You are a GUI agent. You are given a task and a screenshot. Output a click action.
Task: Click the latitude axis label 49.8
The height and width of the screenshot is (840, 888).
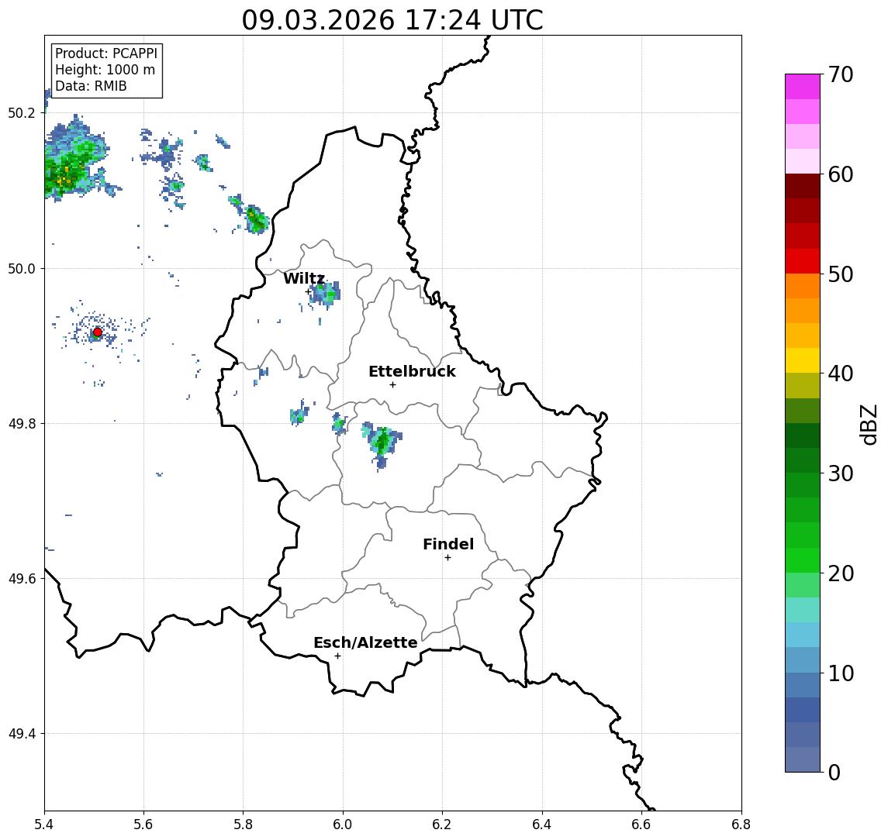click(x=22, y=423)
